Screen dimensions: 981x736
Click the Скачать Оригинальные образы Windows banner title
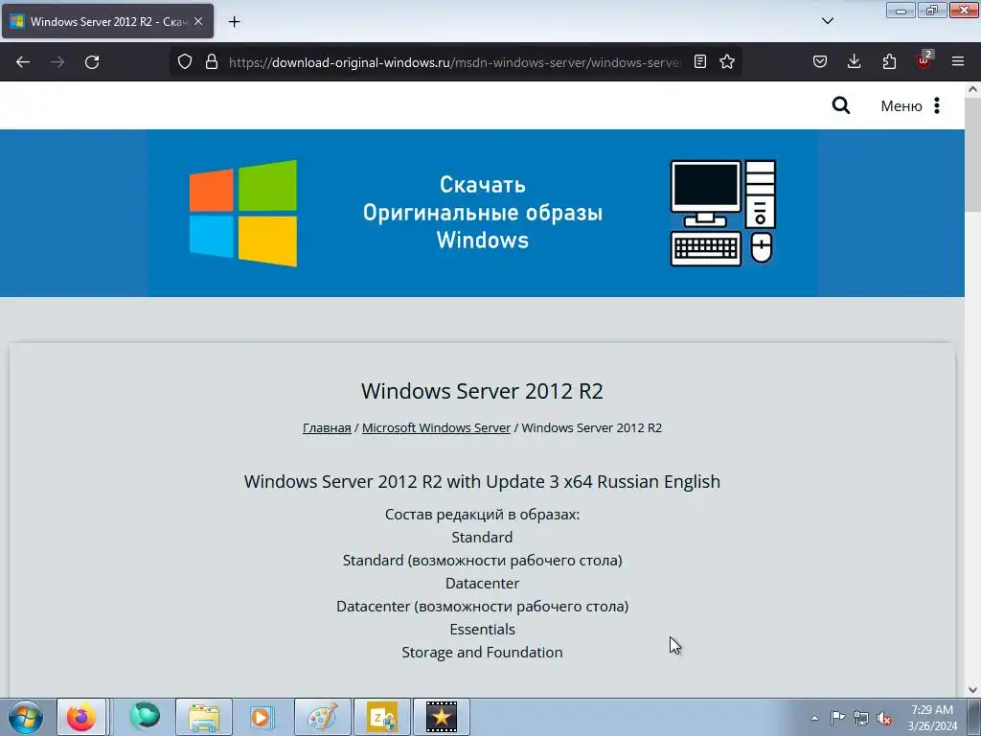[x=483, y=212]
